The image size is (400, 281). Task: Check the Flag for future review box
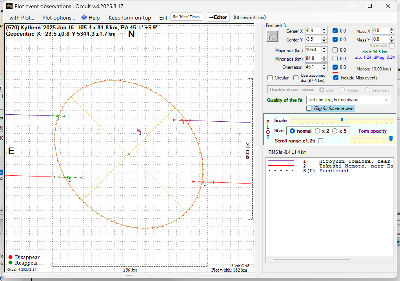[x=309, y=108]
